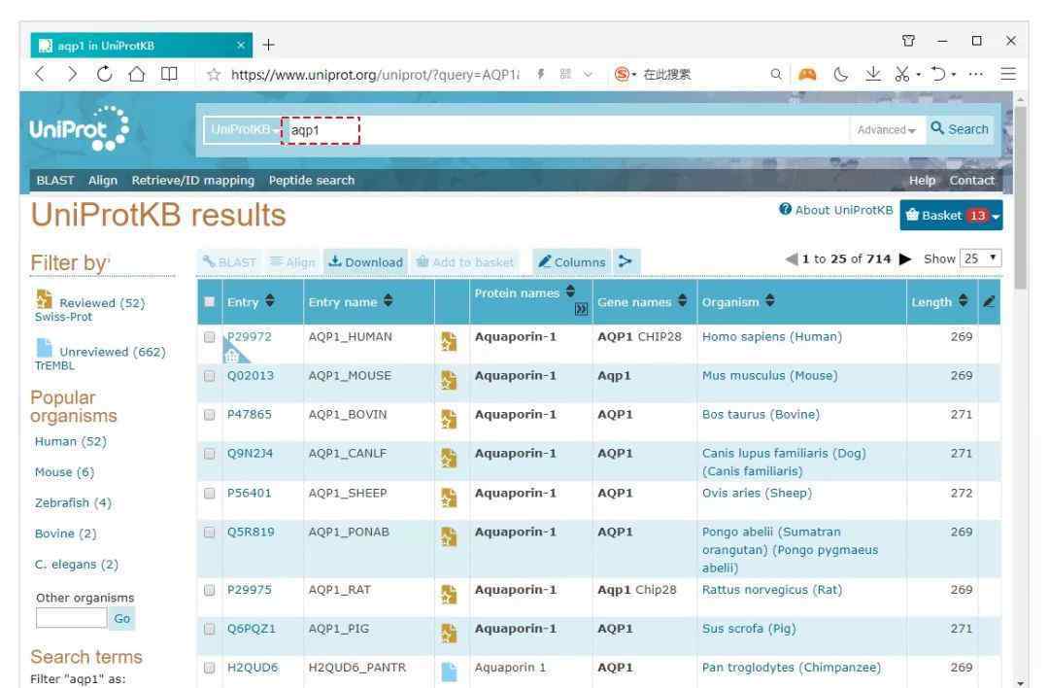Check the box for Q6PQZ1
This screenshot has width=1049, height=688.
(210, 629)
